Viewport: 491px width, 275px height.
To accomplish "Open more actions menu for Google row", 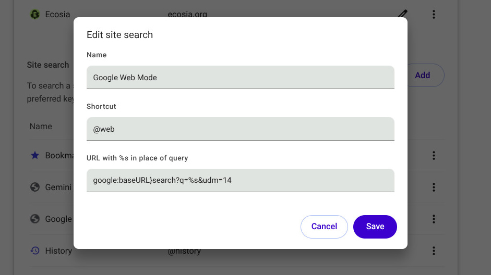I will [434, 219].
